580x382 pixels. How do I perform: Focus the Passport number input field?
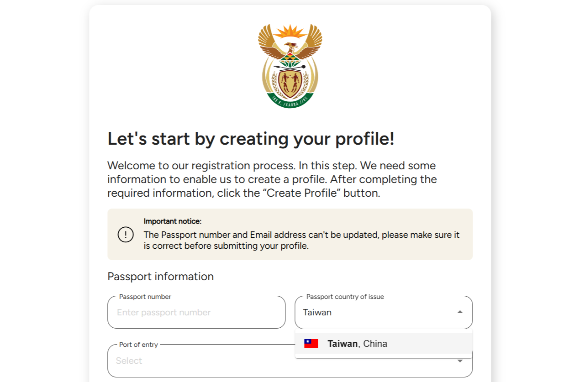(x=196, y=312)
